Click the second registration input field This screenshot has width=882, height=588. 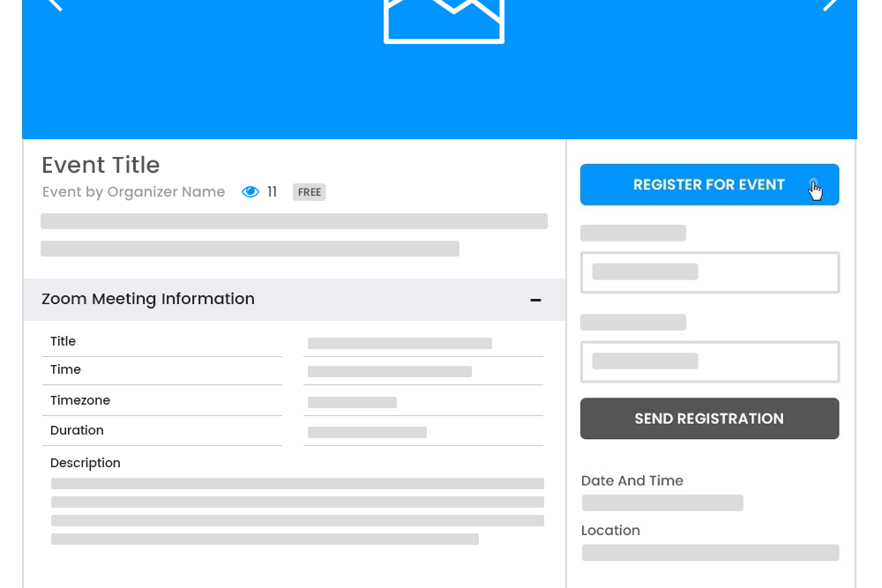[709, 361]
